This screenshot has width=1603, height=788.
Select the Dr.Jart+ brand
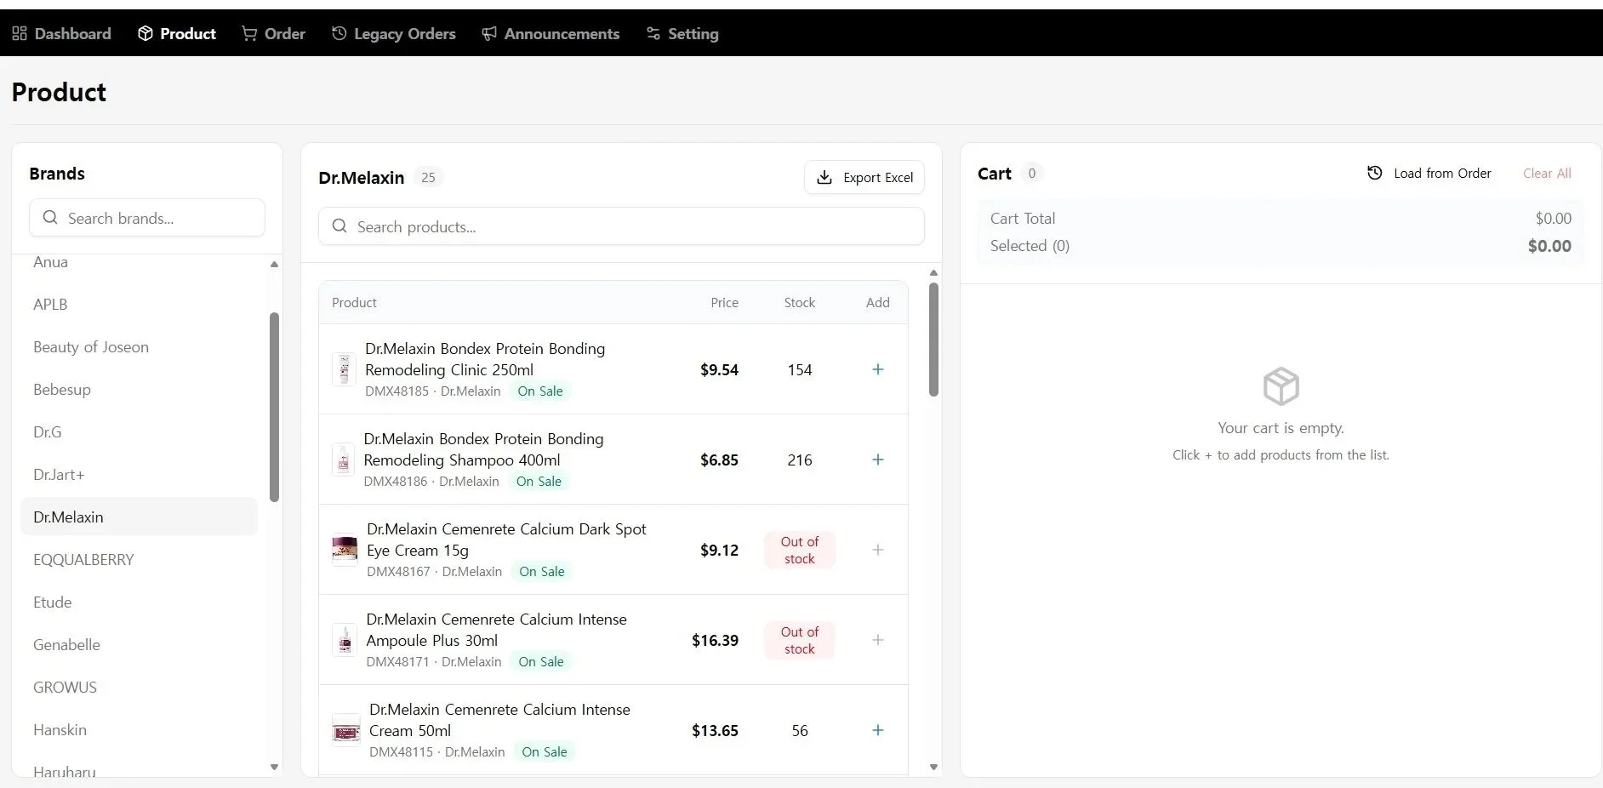click(139, 474)
